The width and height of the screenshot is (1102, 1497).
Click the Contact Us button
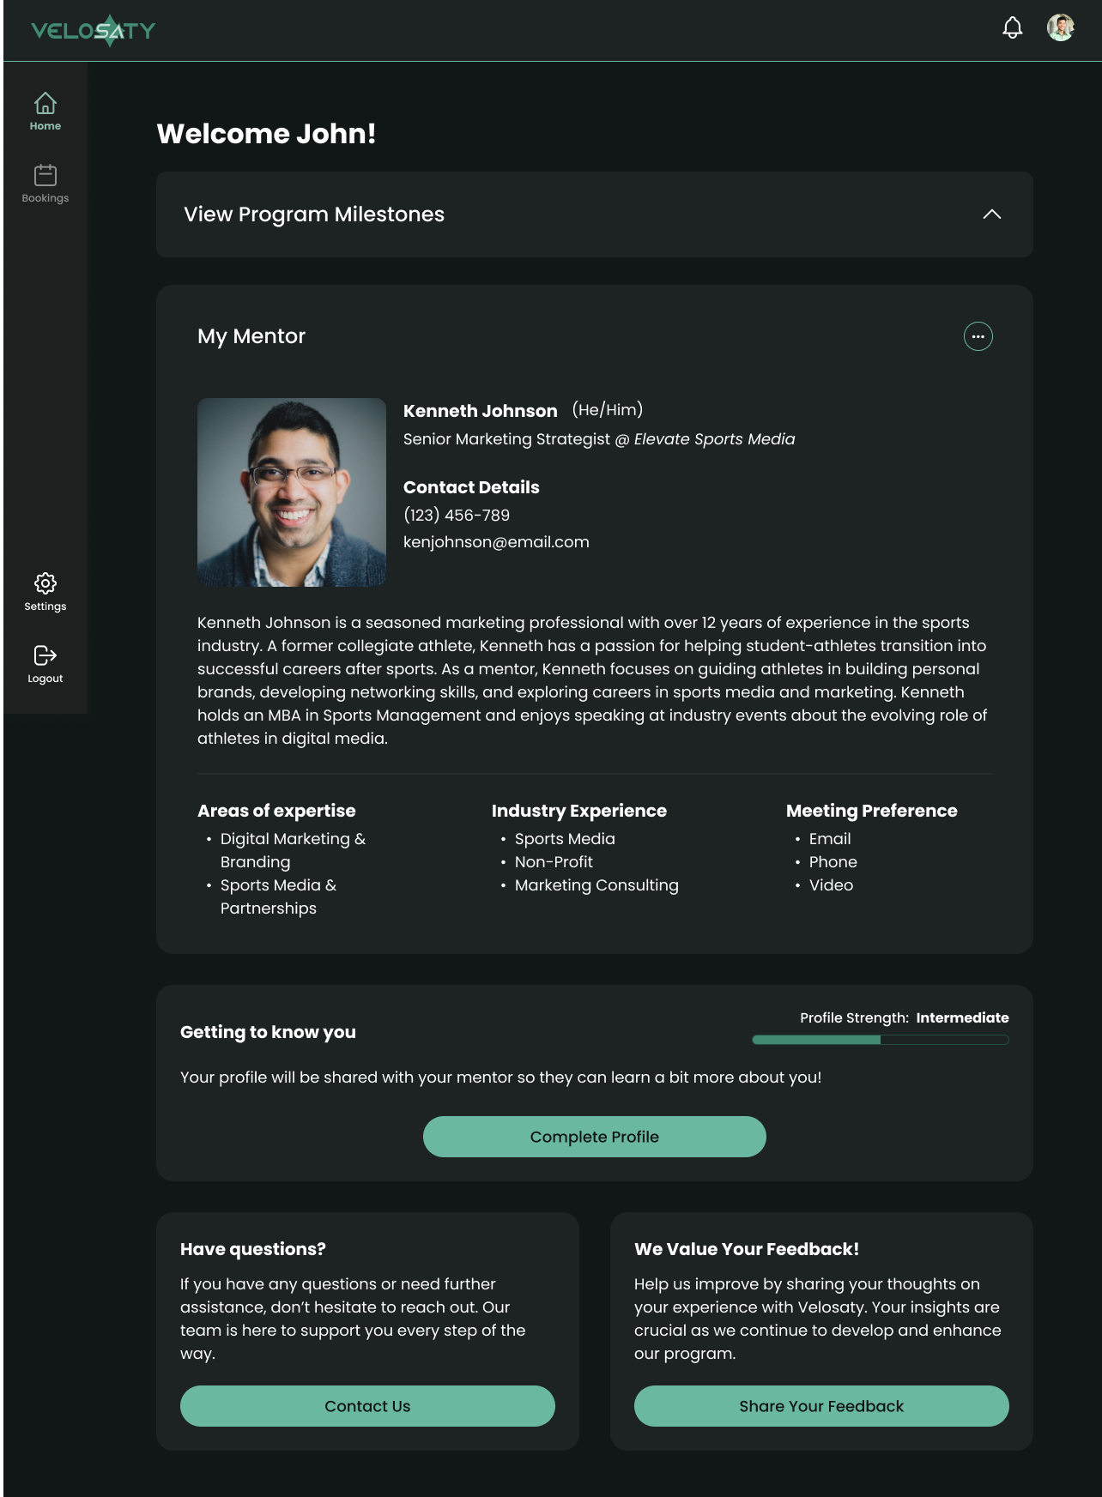(x=367, y=1406)
